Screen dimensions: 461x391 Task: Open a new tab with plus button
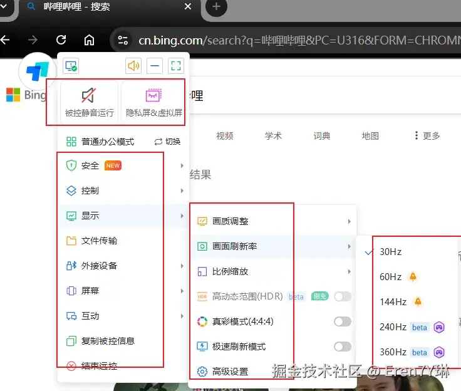(x=216, y=6)
